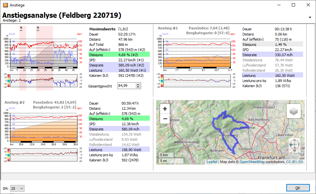This screenshot has height=194, width=316.
Task: Open the OpenStreetMap link
Action: [252, 162]
